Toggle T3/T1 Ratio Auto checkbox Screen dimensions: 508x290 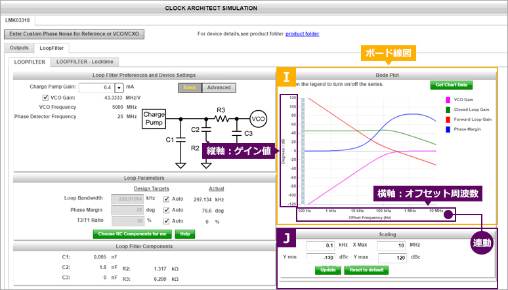[x=167, y=221]
